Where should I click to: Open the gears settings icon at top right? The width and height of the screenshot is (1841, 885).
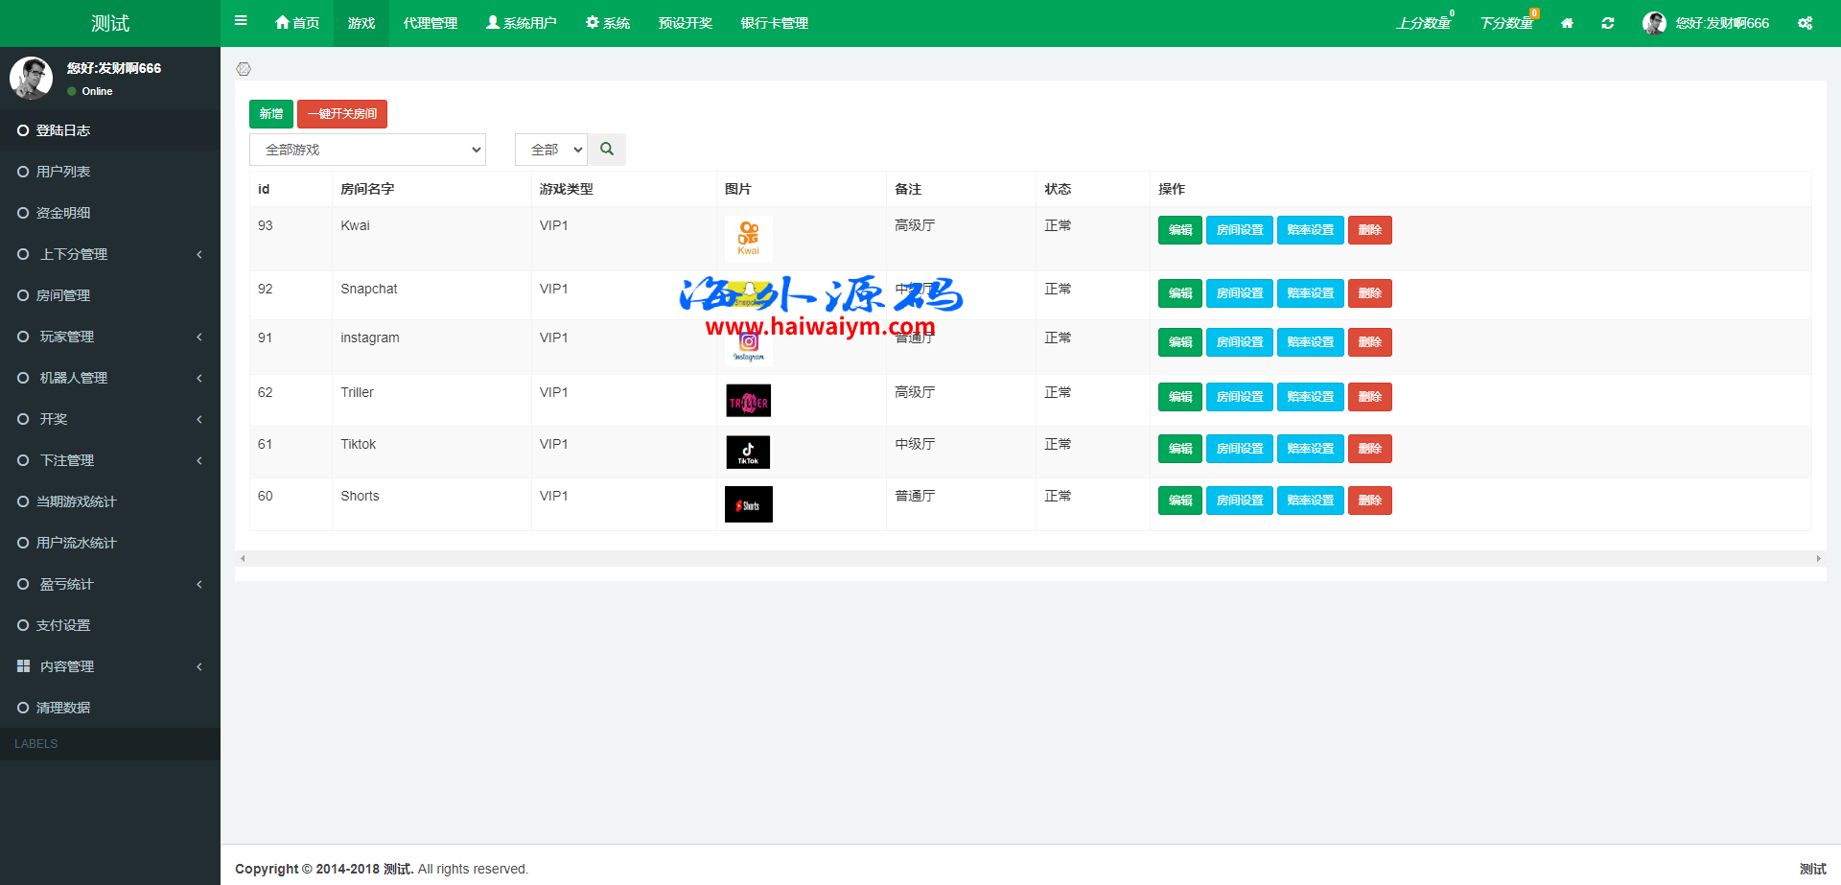pyautogui.click(x=1805, y=23)
